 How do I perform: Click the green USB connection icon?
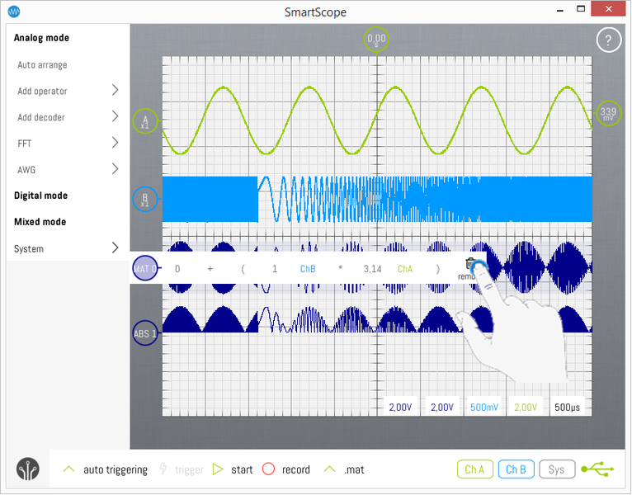597,469
